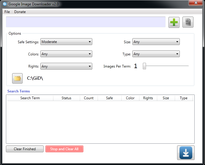Viewport: 205px width, 165px height.
Task: Click the Count column header
Action: pyautogui.click(x=89, y=98)
